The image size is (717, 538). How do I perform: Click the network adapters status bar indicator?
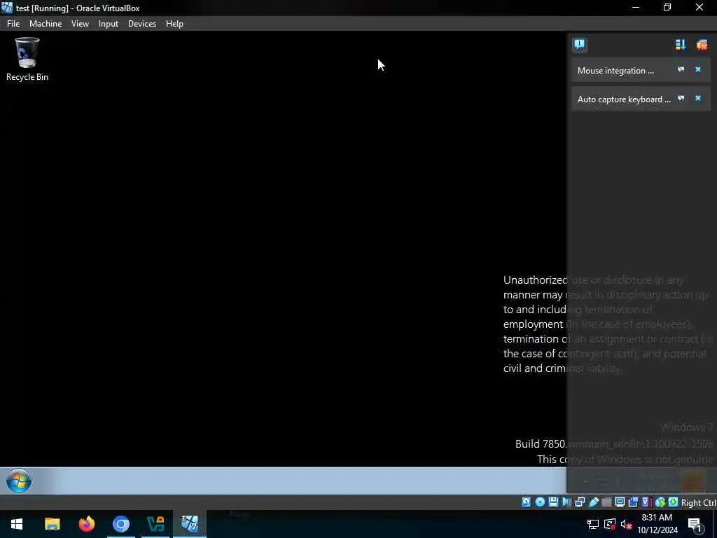pos(580,502)
